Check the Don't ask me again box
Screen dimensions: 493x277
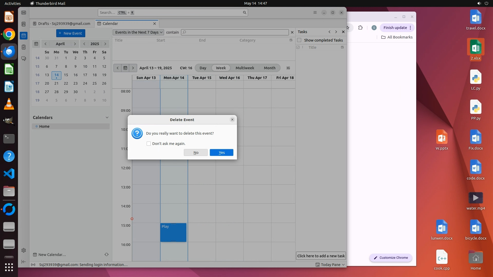click(149, 144)
